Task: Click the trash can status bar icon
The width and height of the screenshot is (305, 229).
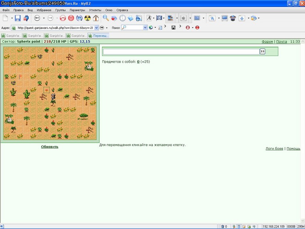Action: pyautogui.click(x=223, y=227)
